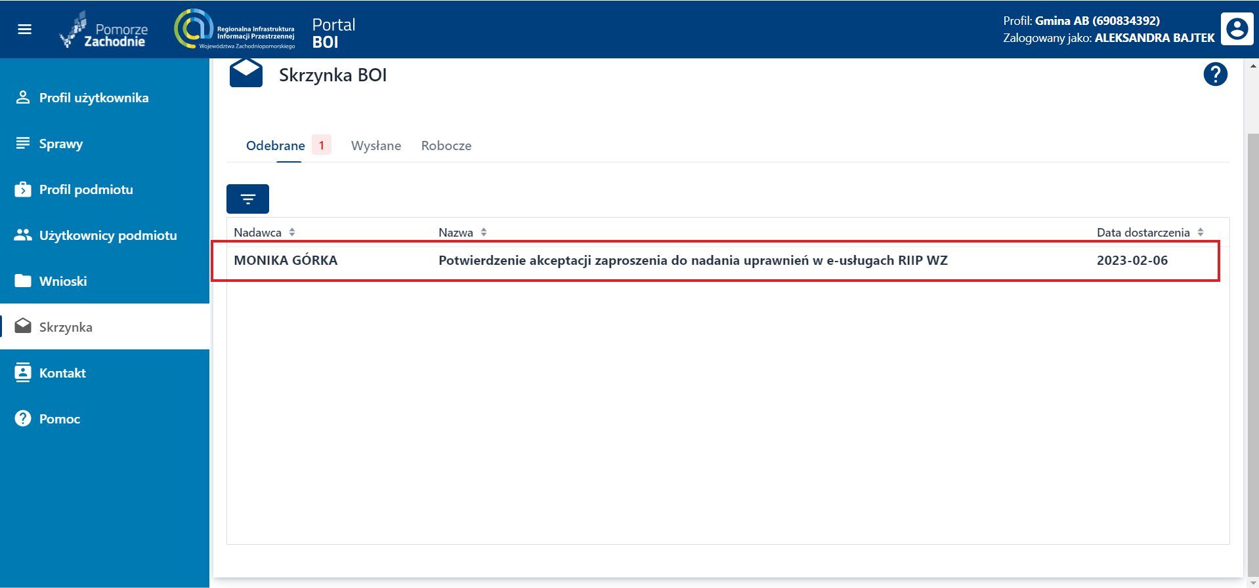Open the hamburger menu icon
The image size is (1259, 588).
[24, 29]
